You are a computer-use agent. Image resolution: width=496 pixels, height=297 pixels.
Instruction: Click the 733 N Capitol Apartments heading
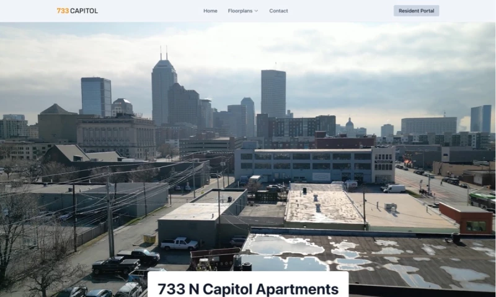click(248, 289)
